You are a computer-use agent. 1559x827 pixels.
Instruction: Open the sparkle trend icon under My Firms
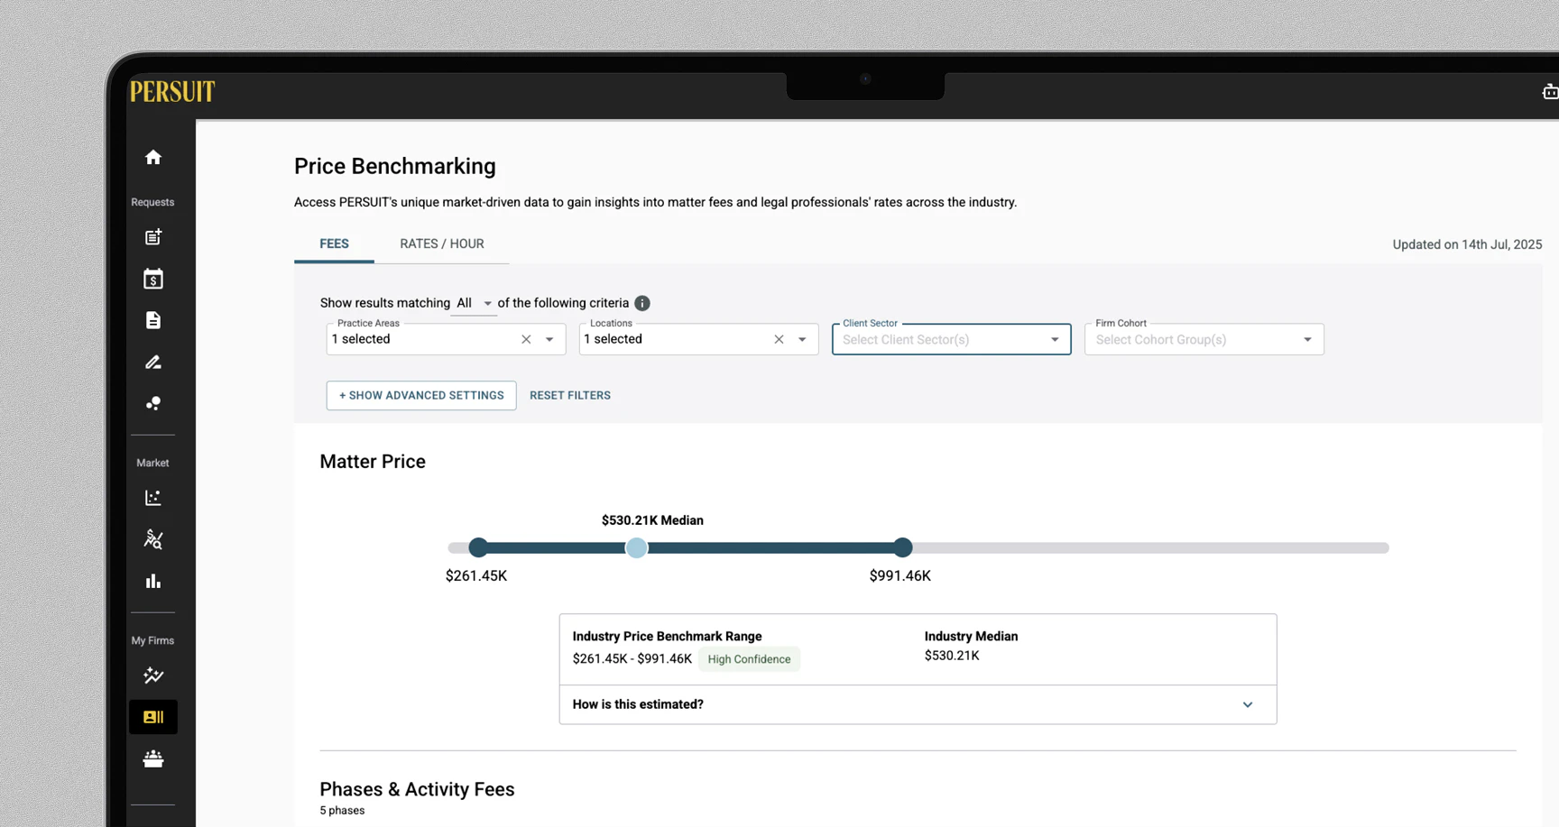point(153,675)
